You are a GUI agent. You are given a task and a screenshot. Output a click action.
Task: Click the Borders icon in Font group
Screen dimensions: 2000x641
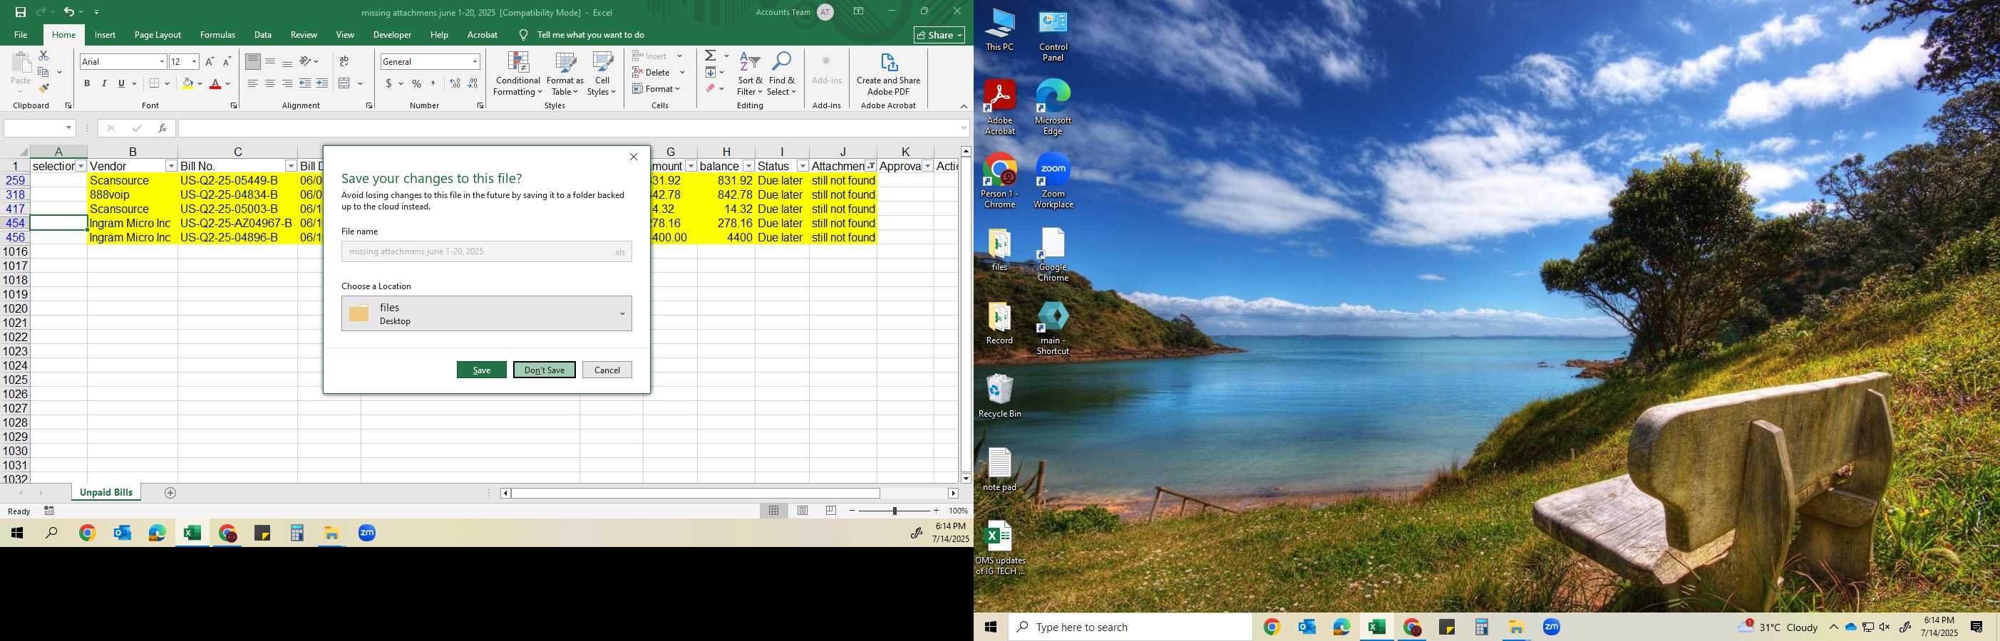[x=155, y=83]
